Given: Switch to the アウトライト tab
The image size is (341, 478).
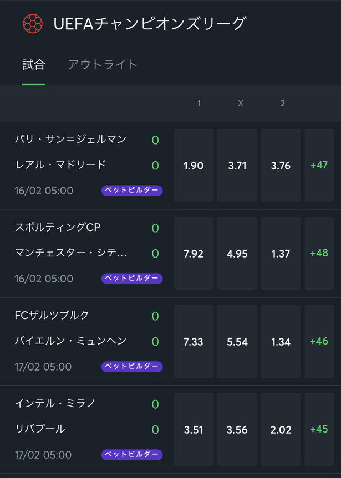Looking at the screenshot, I should (103, 65).
